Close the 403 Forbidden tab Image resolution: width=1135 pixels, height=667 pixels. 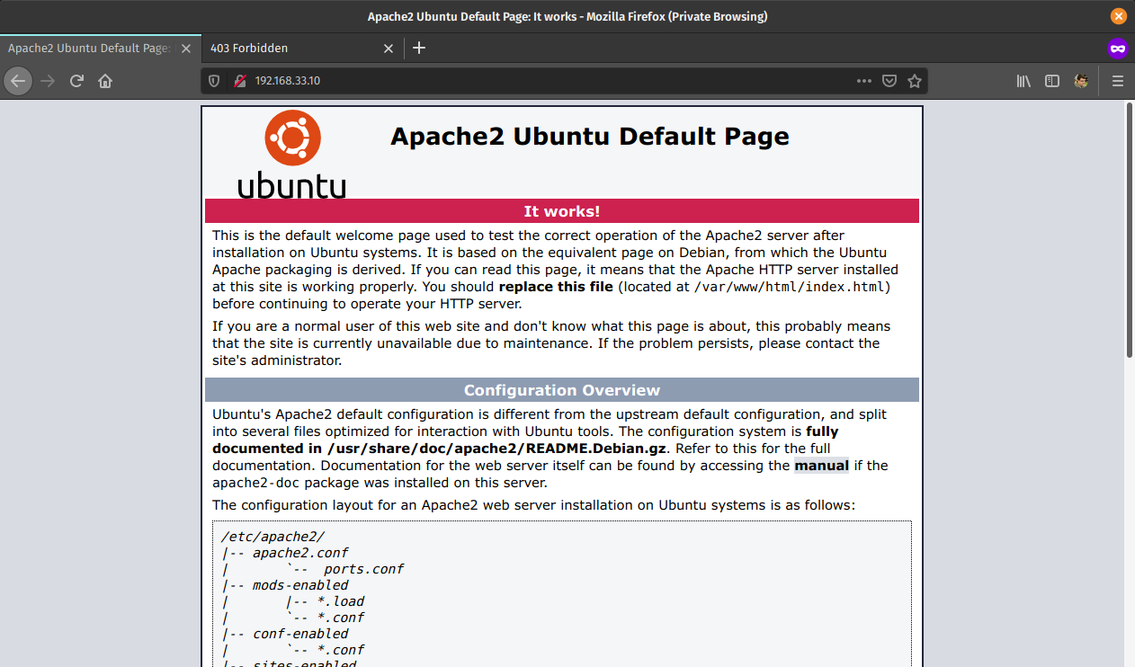click(389, 48)
